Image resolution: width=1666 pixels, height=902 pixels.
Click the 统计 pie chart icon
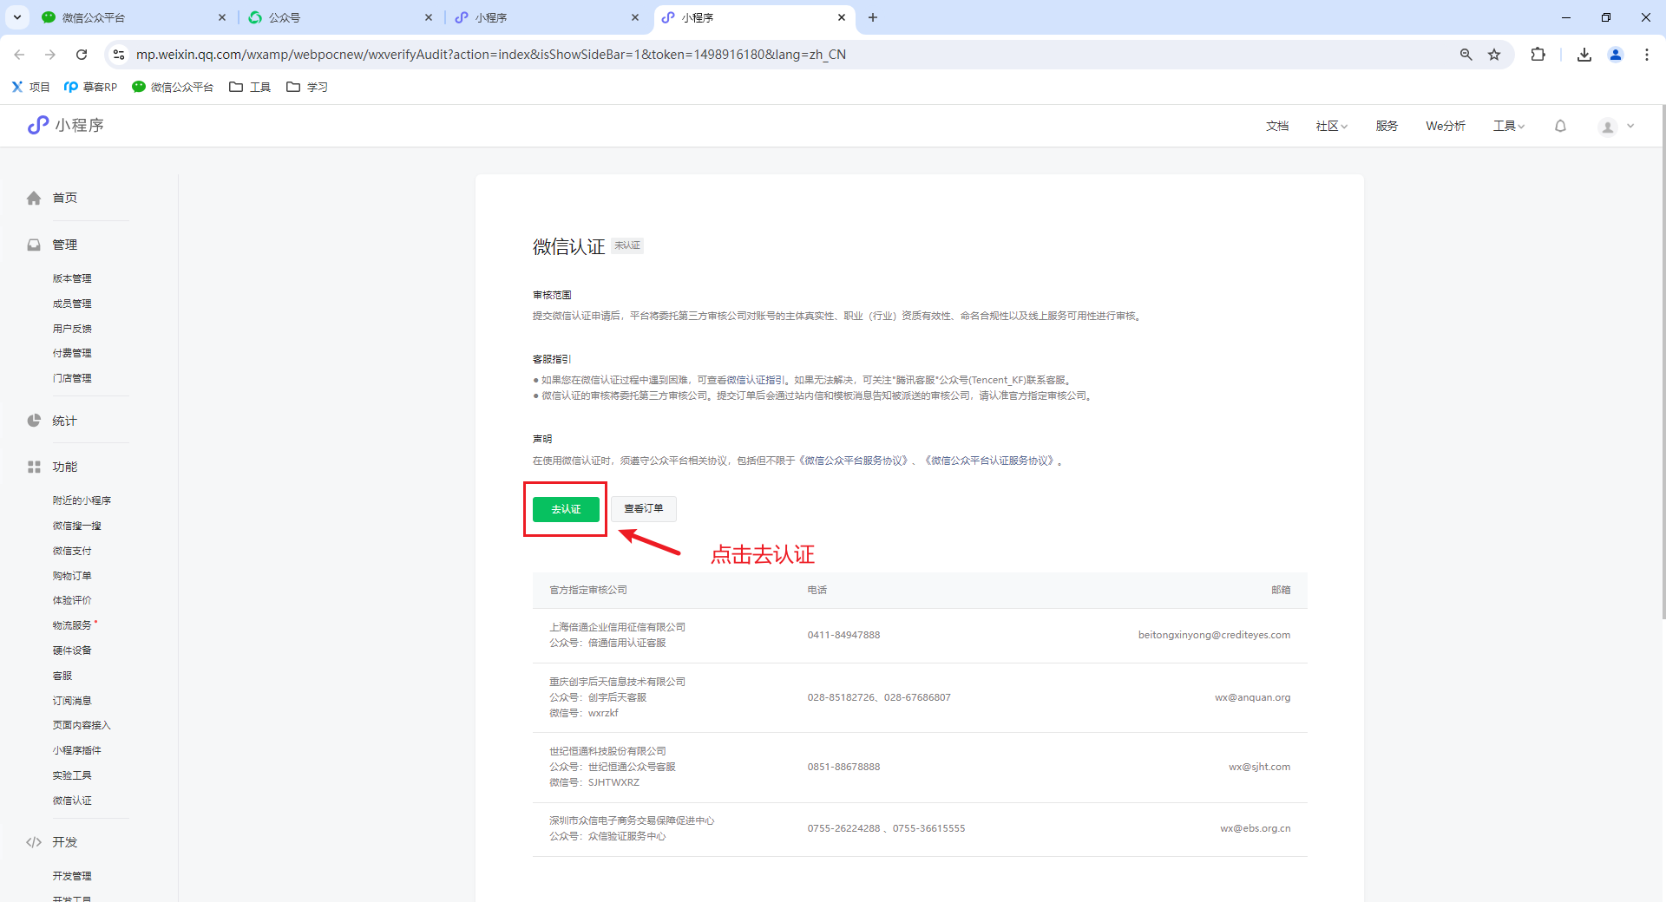coord(34,421)
